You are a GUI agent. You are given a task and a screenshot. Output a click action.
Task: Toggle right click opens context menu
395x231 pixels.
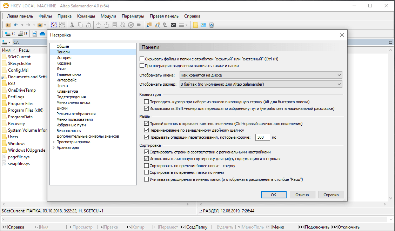tap(146, 124)
